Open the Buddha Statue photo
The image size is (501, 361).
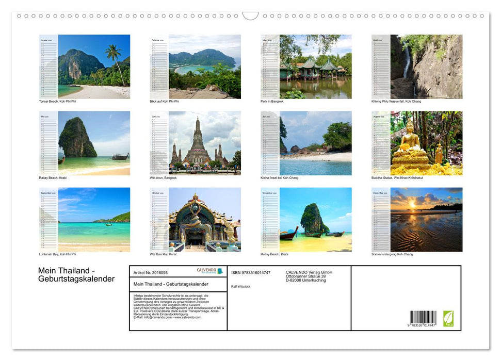point(417,143)
